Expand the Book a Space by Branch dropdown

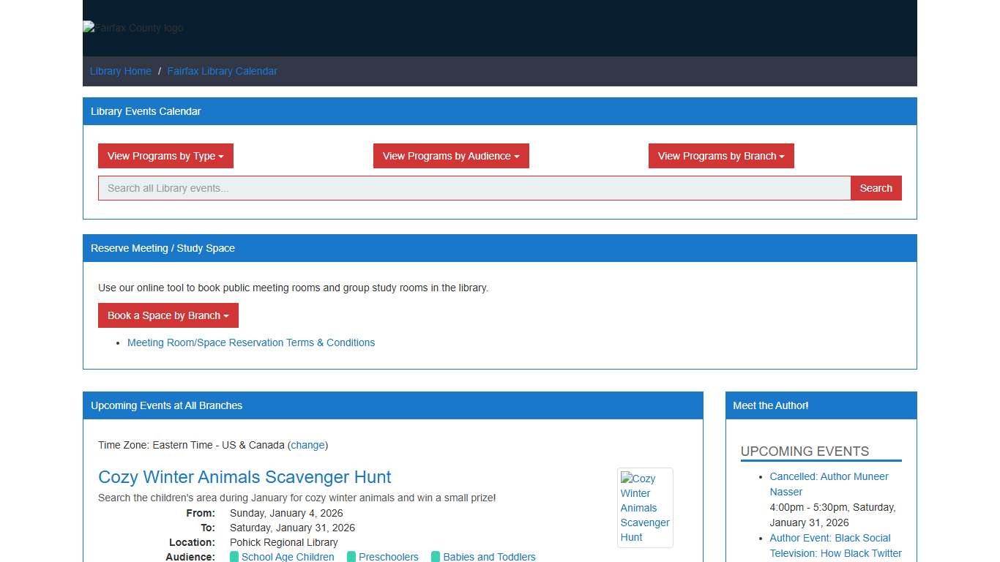[x=168, y=315]
